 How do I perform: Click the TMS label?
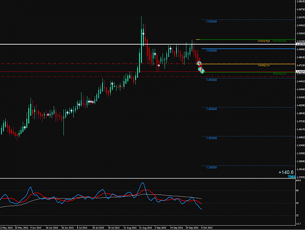291,176
